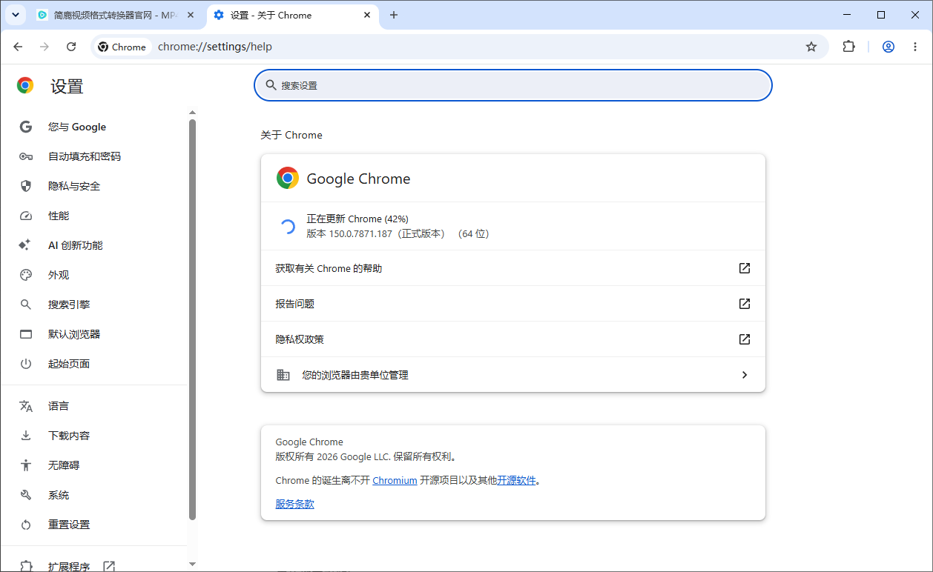
Task: Open 获取有关 Chrome 的帮助
Action: pyautogui.click(x=513, y=268)
